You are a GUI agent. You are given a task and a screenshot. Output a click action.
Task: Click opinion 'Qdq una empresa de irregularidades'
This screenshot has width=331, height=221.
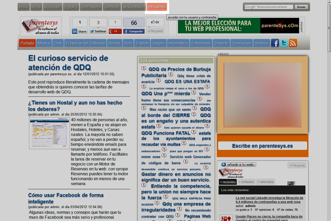tap(176, 207)
